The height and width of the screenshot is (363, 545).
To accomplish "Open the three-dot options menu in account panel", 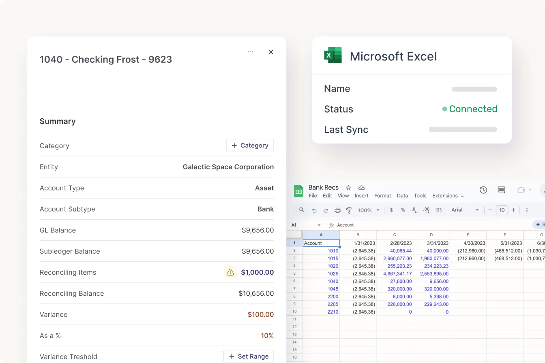I will (x=250, y=52).
